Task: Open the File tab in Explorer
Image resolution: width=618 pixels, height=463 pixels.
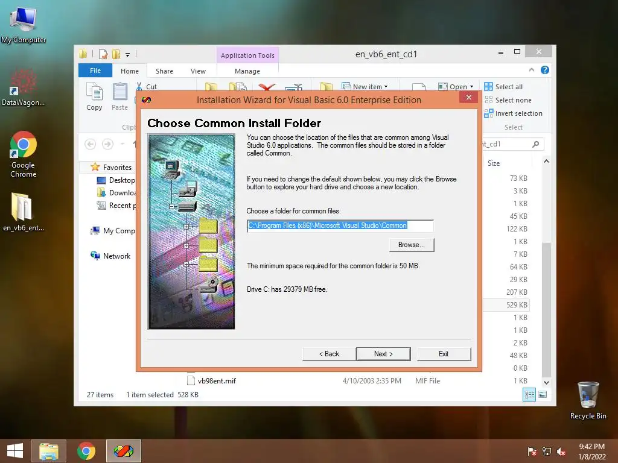Action: pyautogui.click(x=95, y=71)
